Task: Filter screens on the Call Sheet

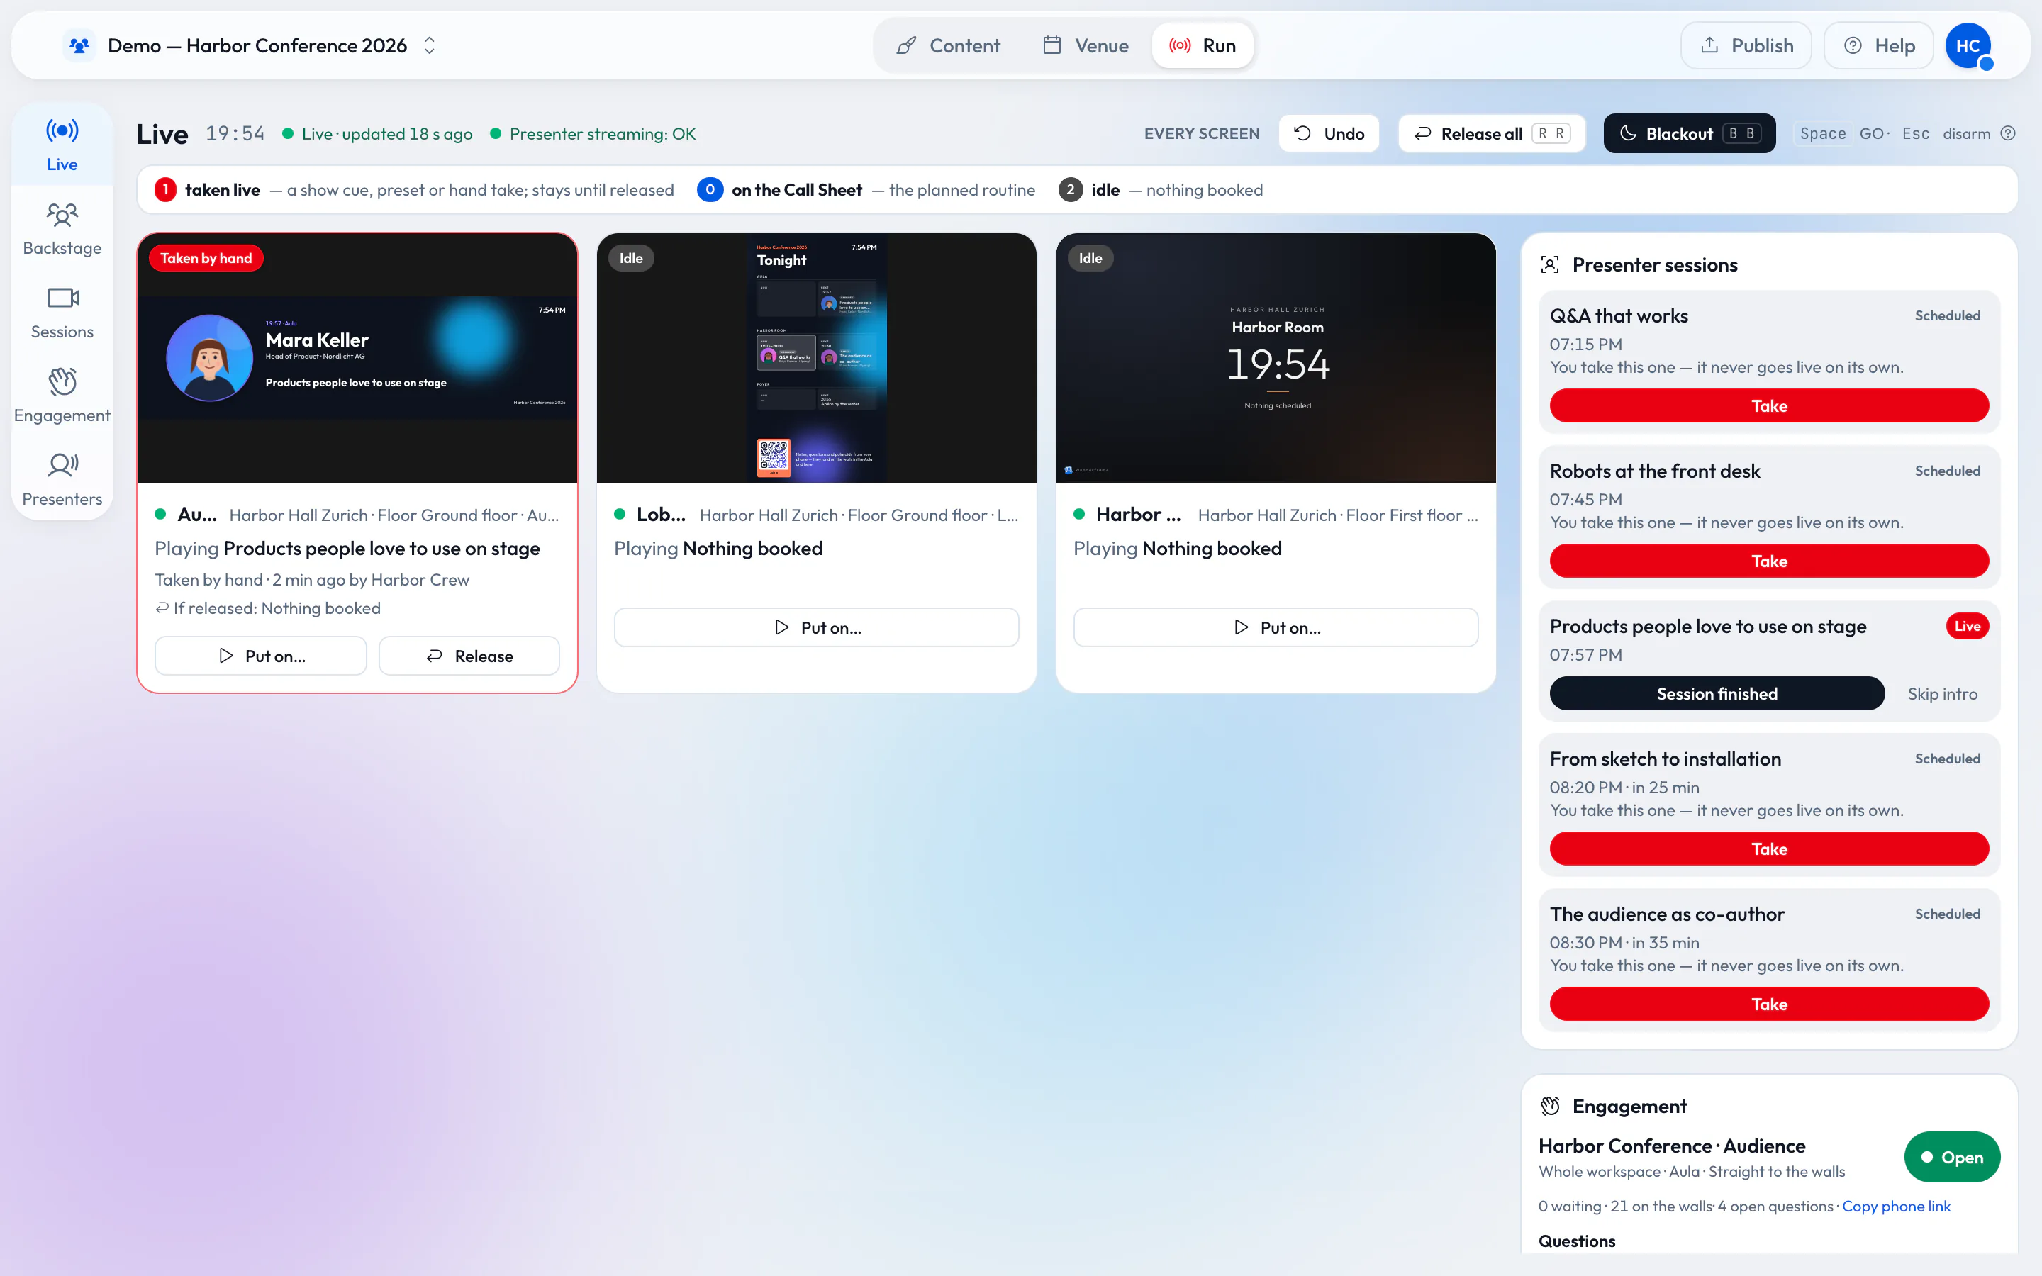Action: (866, 190)
